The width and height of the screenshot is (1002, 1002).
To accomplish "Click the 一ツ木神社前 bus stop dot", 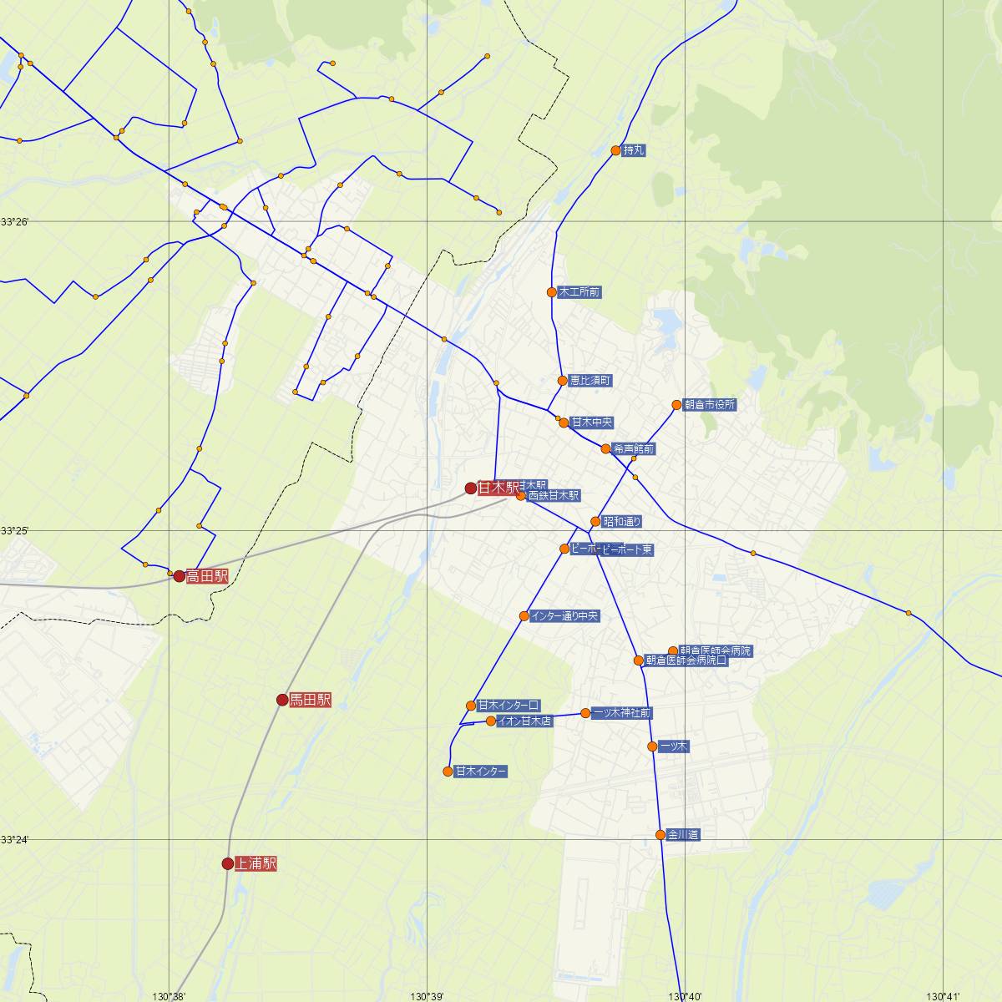I will (585, 713).
